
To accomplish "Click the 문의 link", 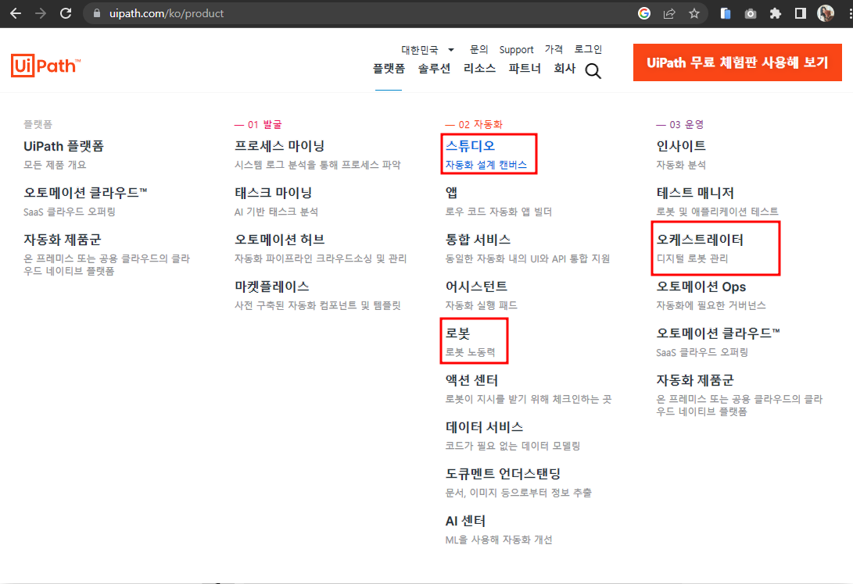I will (x=478, y=49).
